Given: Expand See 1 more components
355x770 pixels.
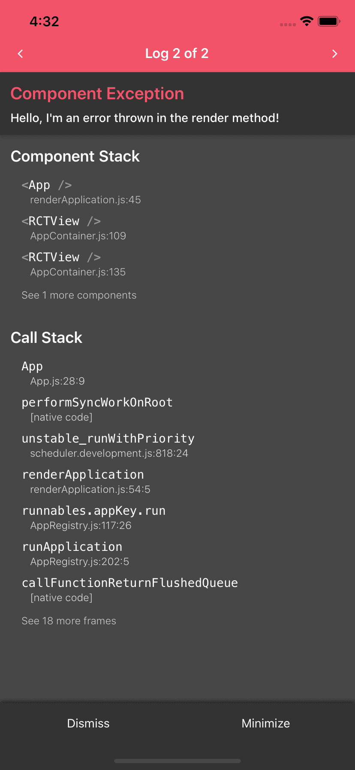Looking at the screenshot, I should click(x=79, y=295).
